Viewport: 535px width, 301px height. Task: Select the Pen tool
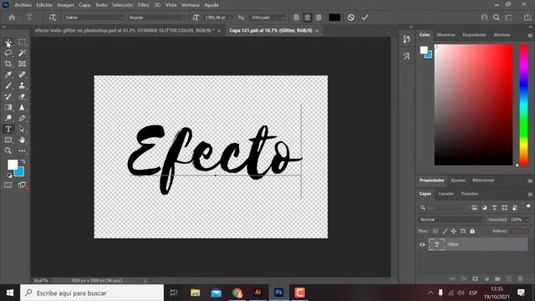coord(22,118)
